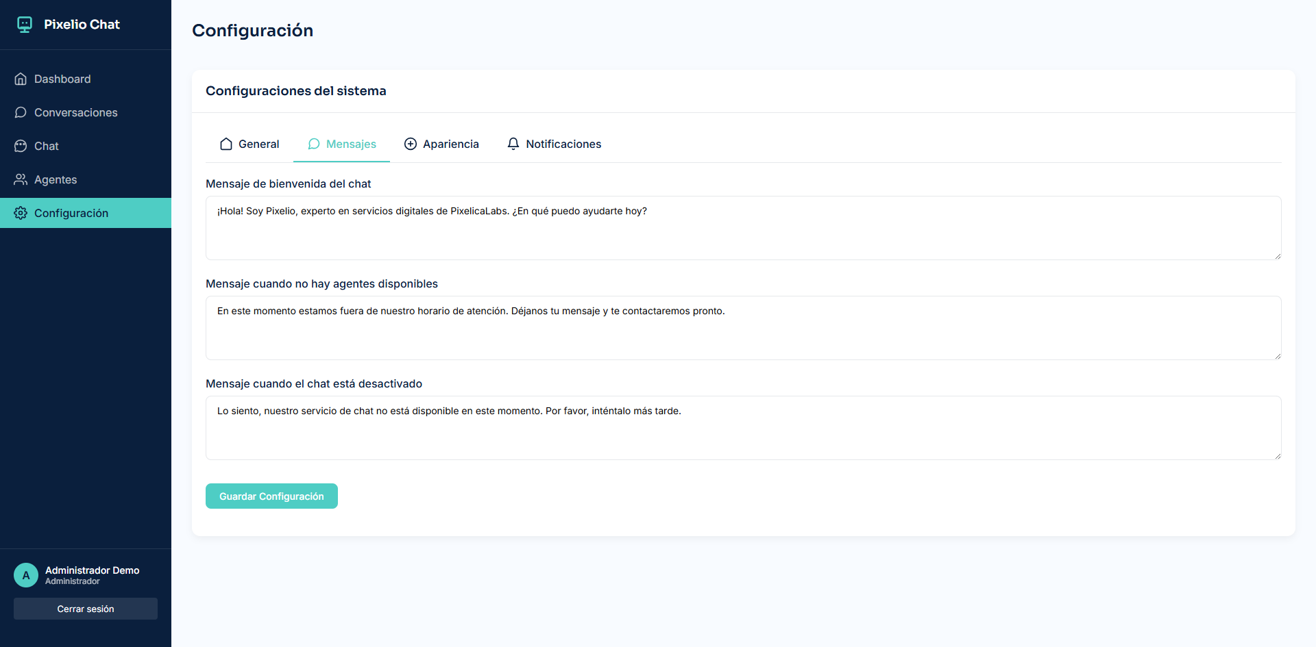Switch to the Apariencia tab
Image resolution: width=1316 pixels, height=647 pixels.
[441, 144]
